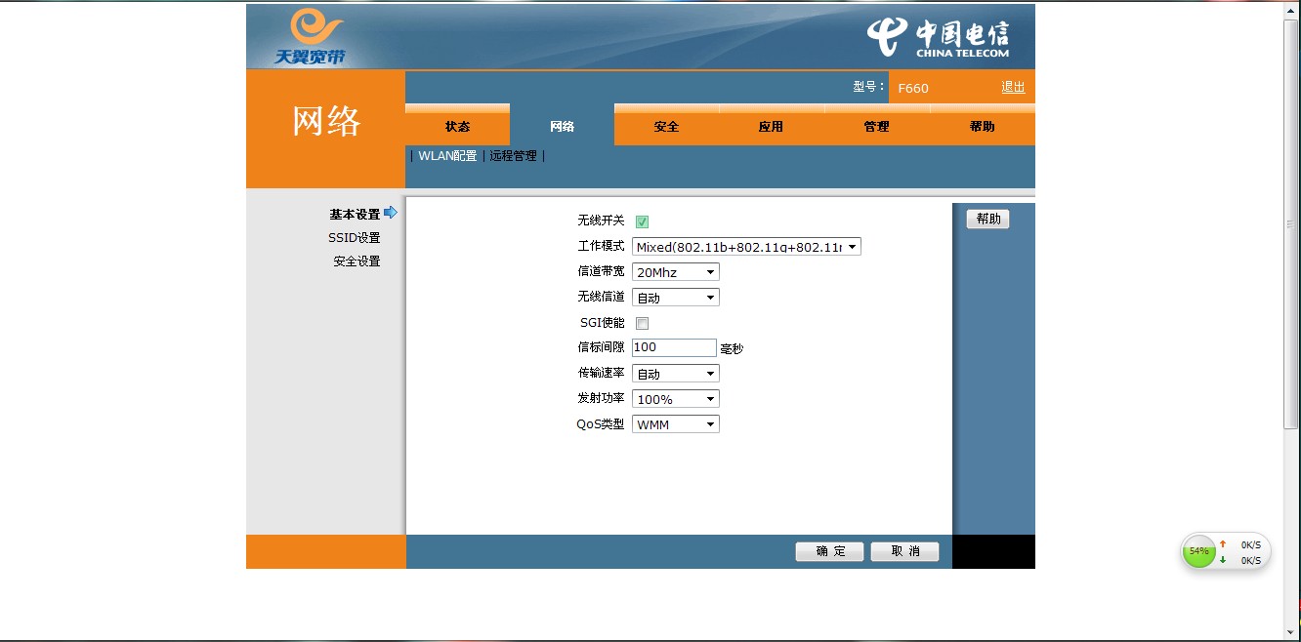The width and height of the screenshot is (1301, 642).
Task: Select 安全设置 in the sidebar
Action: (x=357, y=261)
